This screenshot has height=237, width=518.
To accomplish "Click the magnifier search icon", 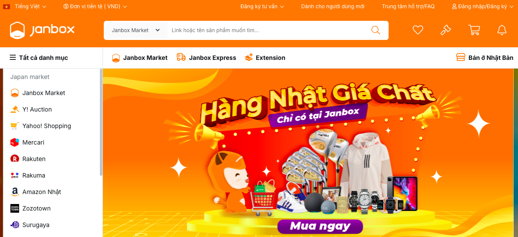I will pos(376,30).
